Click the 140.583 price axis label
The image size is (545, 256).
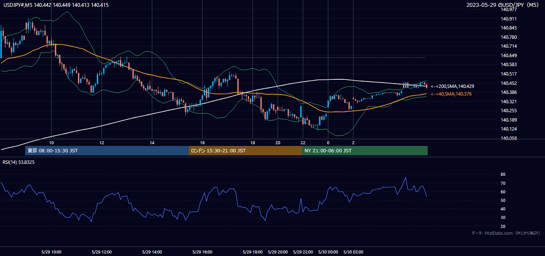pos(509,65)
